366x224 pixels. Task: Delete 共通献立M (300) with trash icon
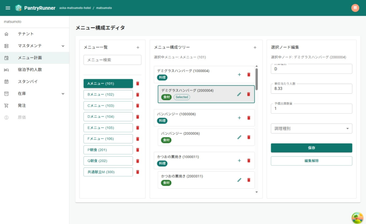click(x=138, y=172)
